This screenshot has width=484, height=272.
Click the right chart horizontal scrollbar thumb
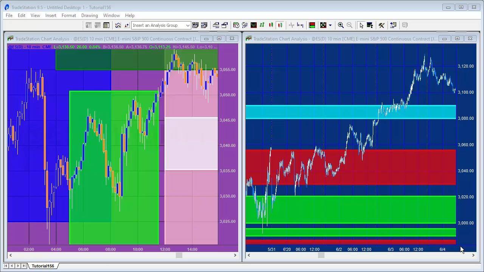click(x=321, y=255)
